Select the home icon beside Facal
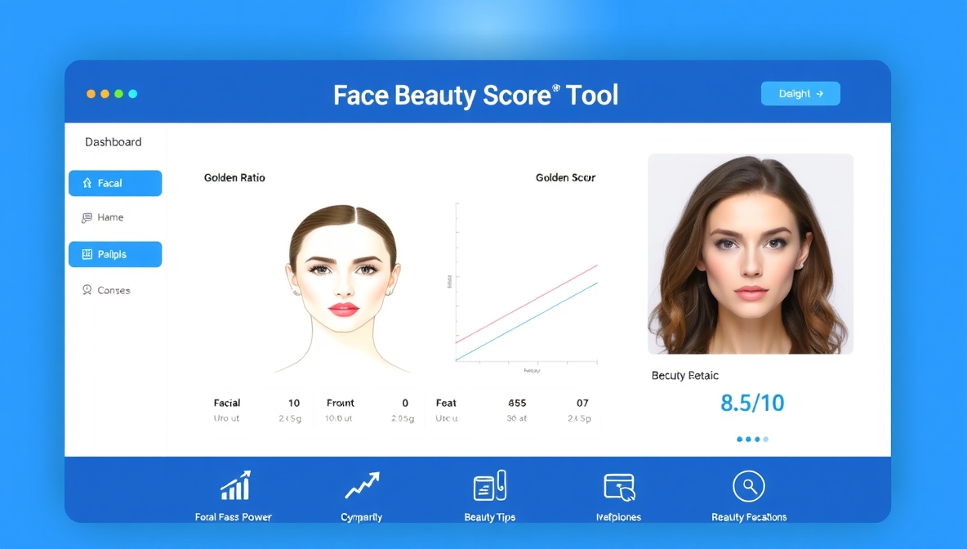Image resolution: width=967 pixels, height=549 pixels. (87, 183)
